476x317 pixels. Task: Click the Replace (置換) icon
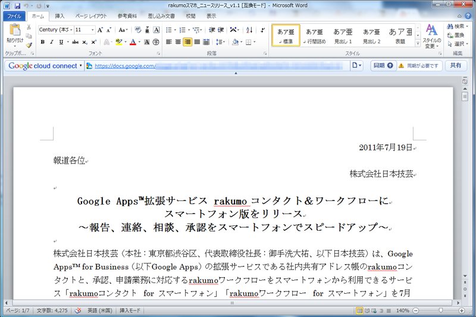[x=456, y=35]
